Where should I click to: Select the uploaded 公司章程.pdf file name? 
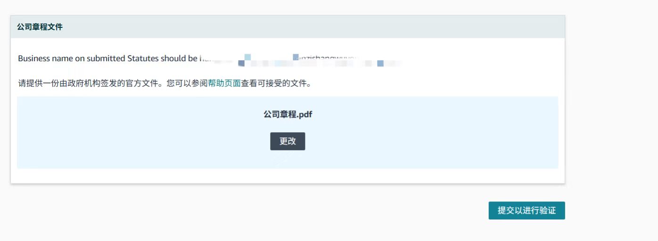288,114
